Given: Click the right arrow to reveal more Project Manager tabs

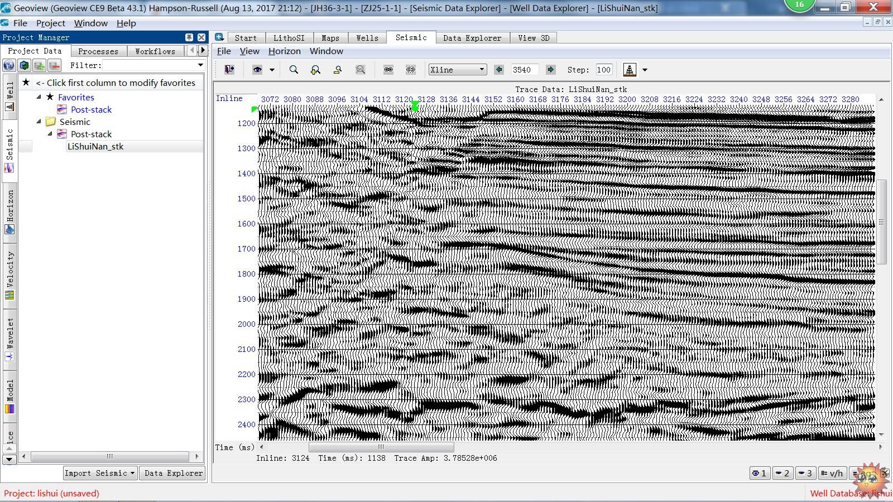Looking at the screenshot, I should [203, 51].
